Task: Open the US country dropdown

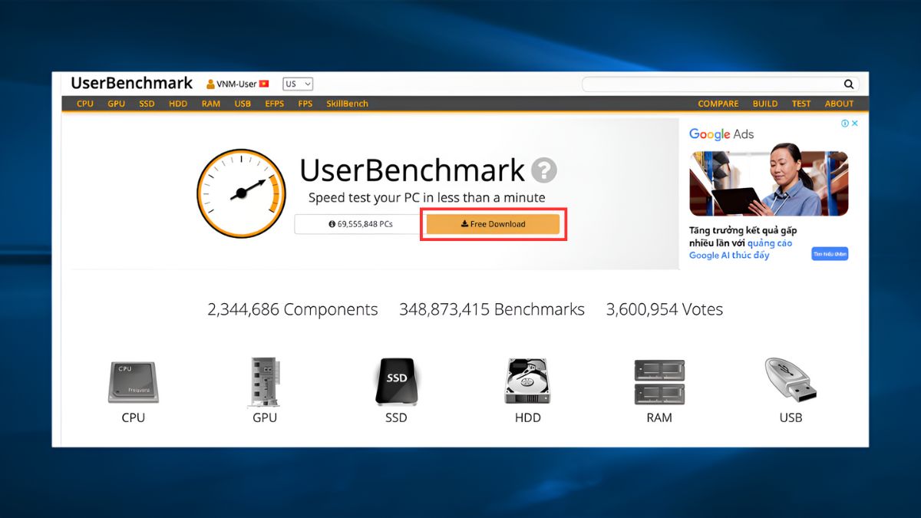Action: (x=298, y=84)
